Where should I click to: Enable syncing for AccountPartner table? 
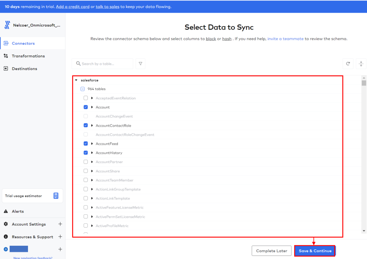pos(86,162)
